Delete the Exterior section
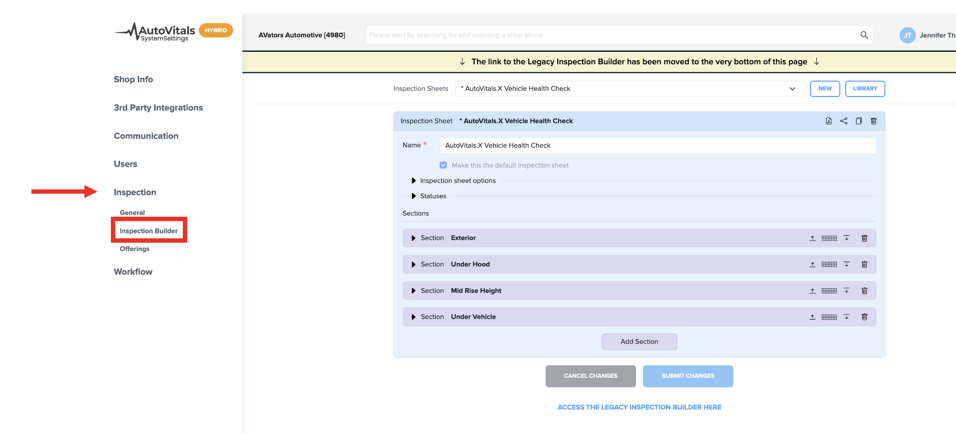The image size is (956, 434). point(864,238)
